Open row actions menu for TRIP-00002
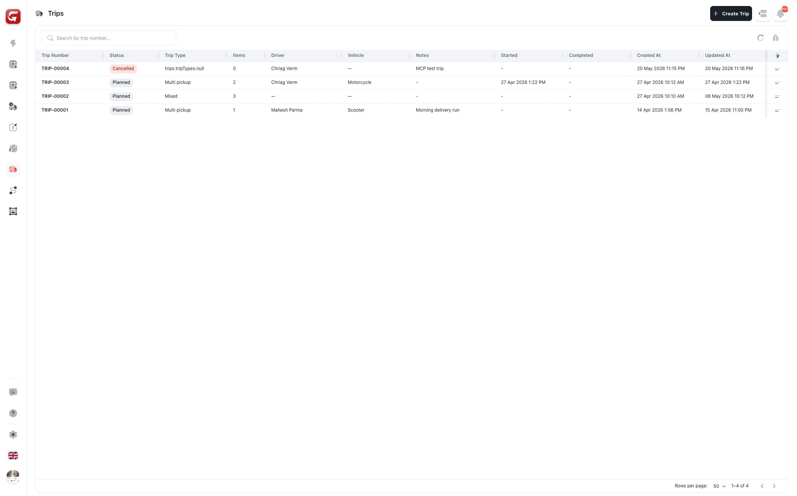The width and height of the screenshot is (797, 496). coord(778,97)
